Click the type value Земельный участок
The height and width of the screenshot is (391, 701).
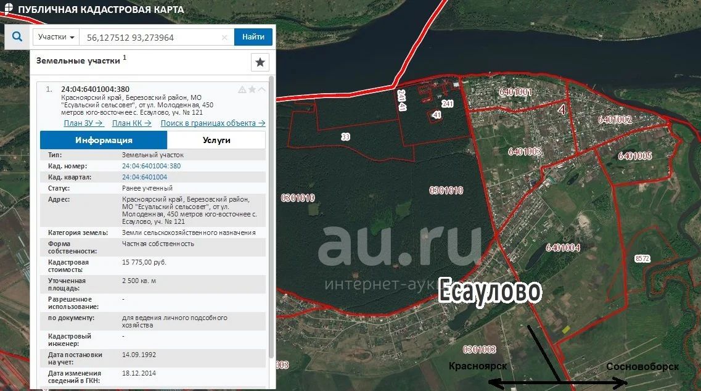pos(153,155)
